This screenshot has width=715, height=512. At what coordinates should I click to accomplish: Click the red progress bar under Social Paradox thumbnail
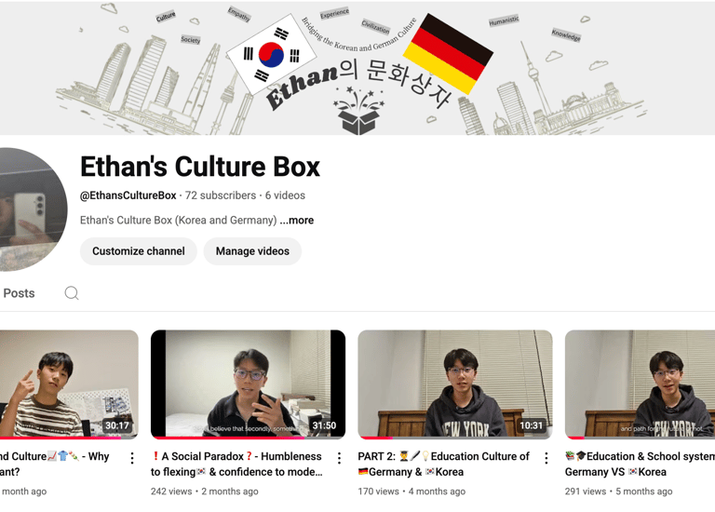(x=227, y=438)
